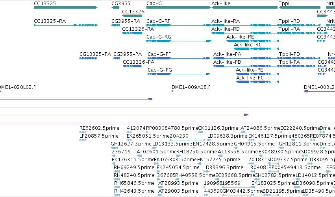Click protein CG3955-PA
This screenshot has height=197, width=335.
tap(128, 54)
